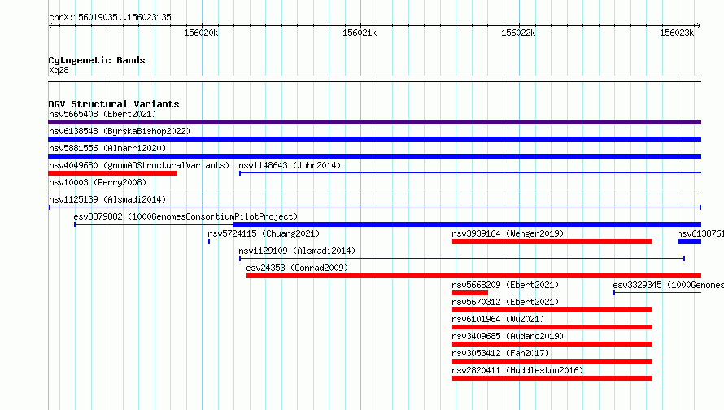
Task: Click the nsv3409685 (Audano2019) label
Action: 508,336
